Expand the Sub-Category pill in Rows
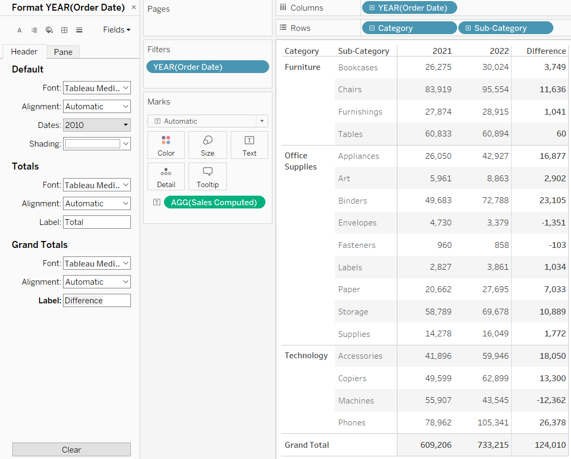 coord(468,28)
